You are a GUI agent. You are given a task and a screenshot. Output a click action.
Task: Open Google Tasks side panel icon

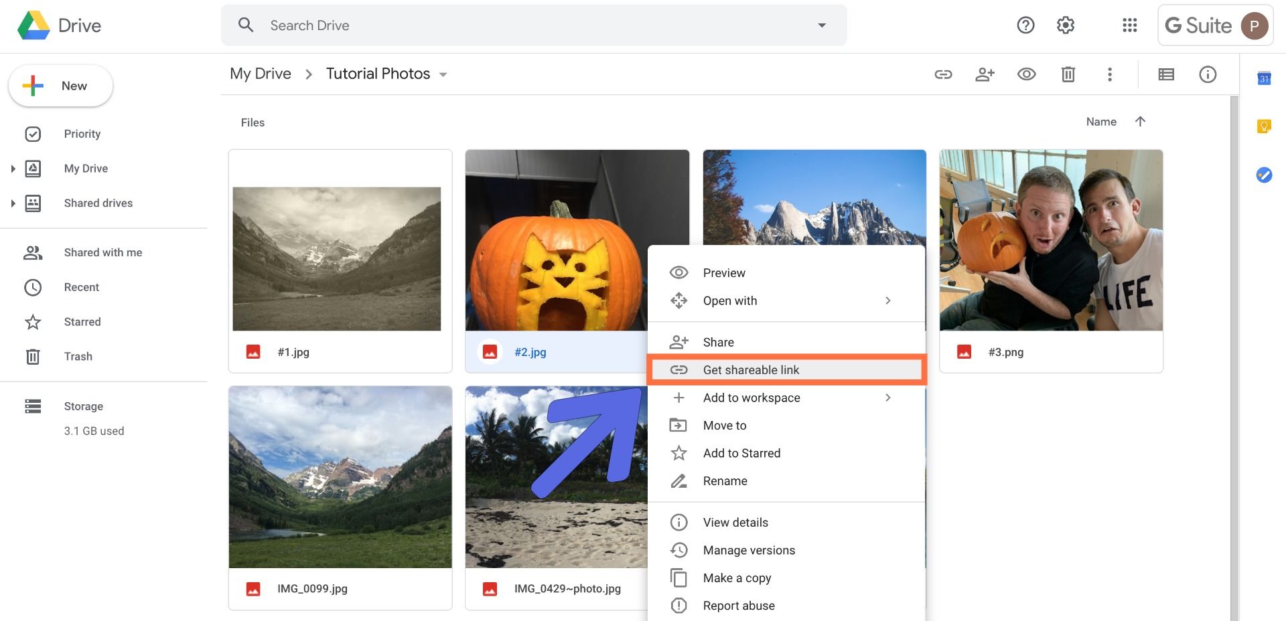click(1263, 175)
